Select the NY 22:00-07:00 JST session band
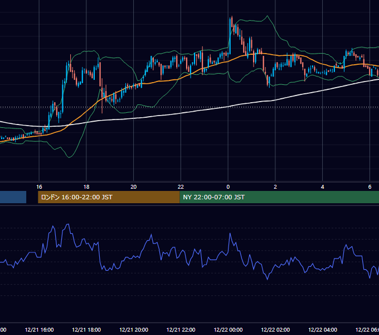379x335 pixels. point(279,197)
